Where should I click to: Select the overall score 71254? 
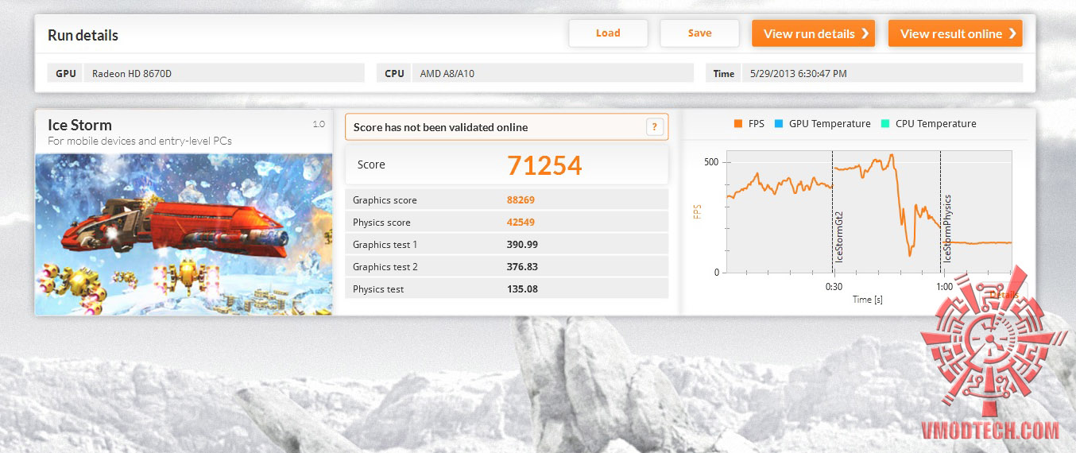544,165
